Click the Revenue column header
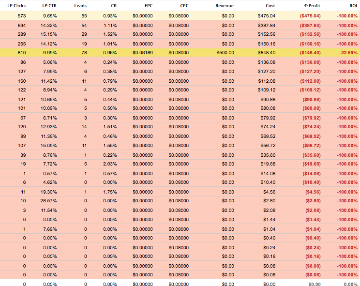 coord(225,6)
